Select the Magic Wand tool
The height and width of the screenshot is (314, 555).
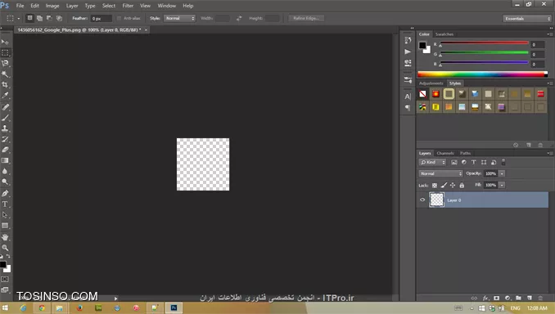pos(5,74)
